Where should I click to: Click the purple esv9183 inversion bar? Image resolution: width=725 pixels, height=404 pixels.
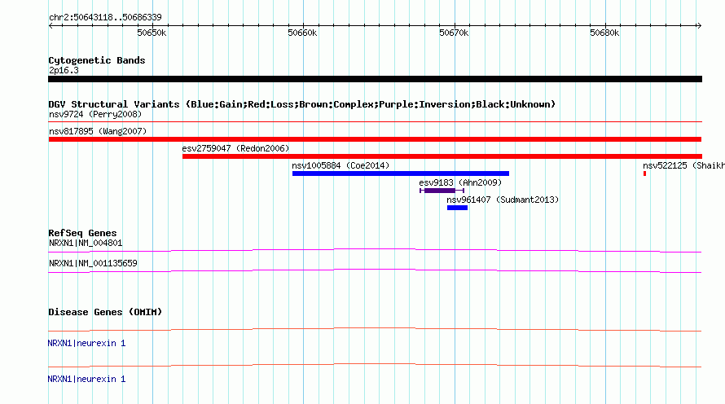[440, 191]
